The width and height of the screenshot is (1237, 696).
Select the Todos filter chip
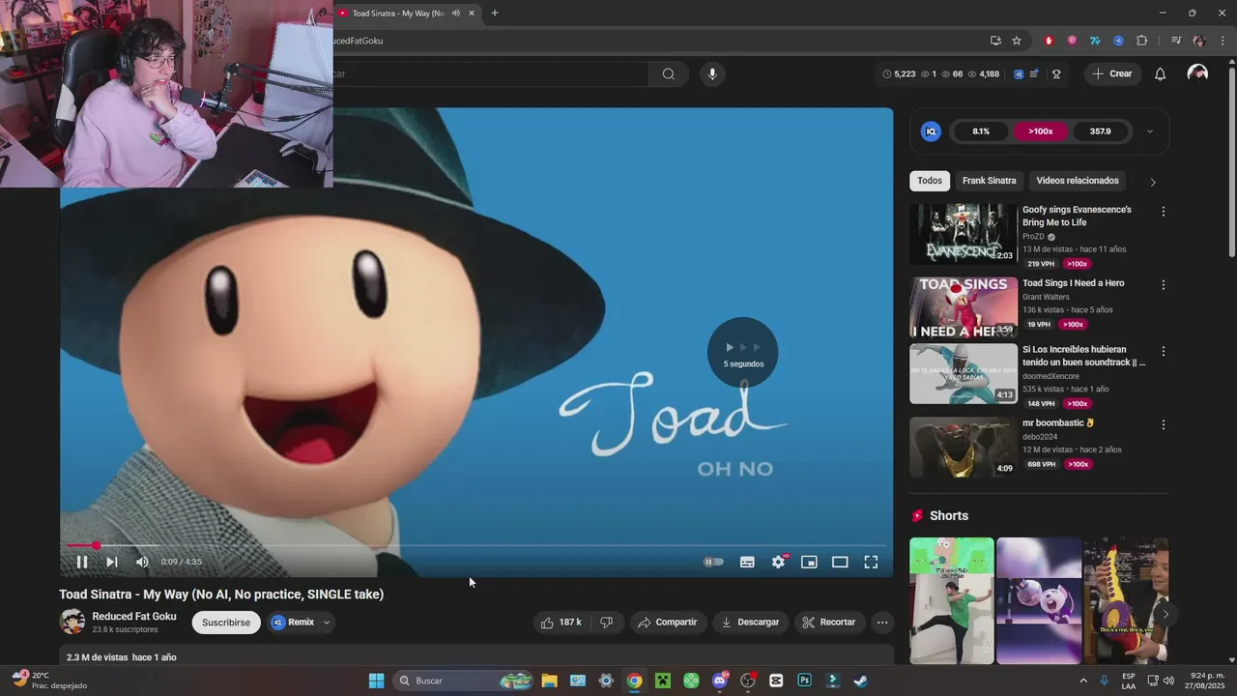[930, 181]
